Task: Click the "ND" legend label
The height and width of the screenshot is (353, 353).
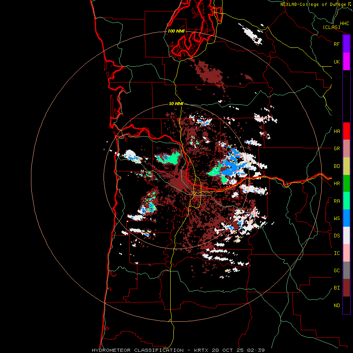Action: pyautogui.click(x=337, y=306)
